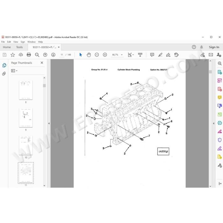Switch to the Tools tab
Viewport: 223px width, 223px height.
pos(19,47)
